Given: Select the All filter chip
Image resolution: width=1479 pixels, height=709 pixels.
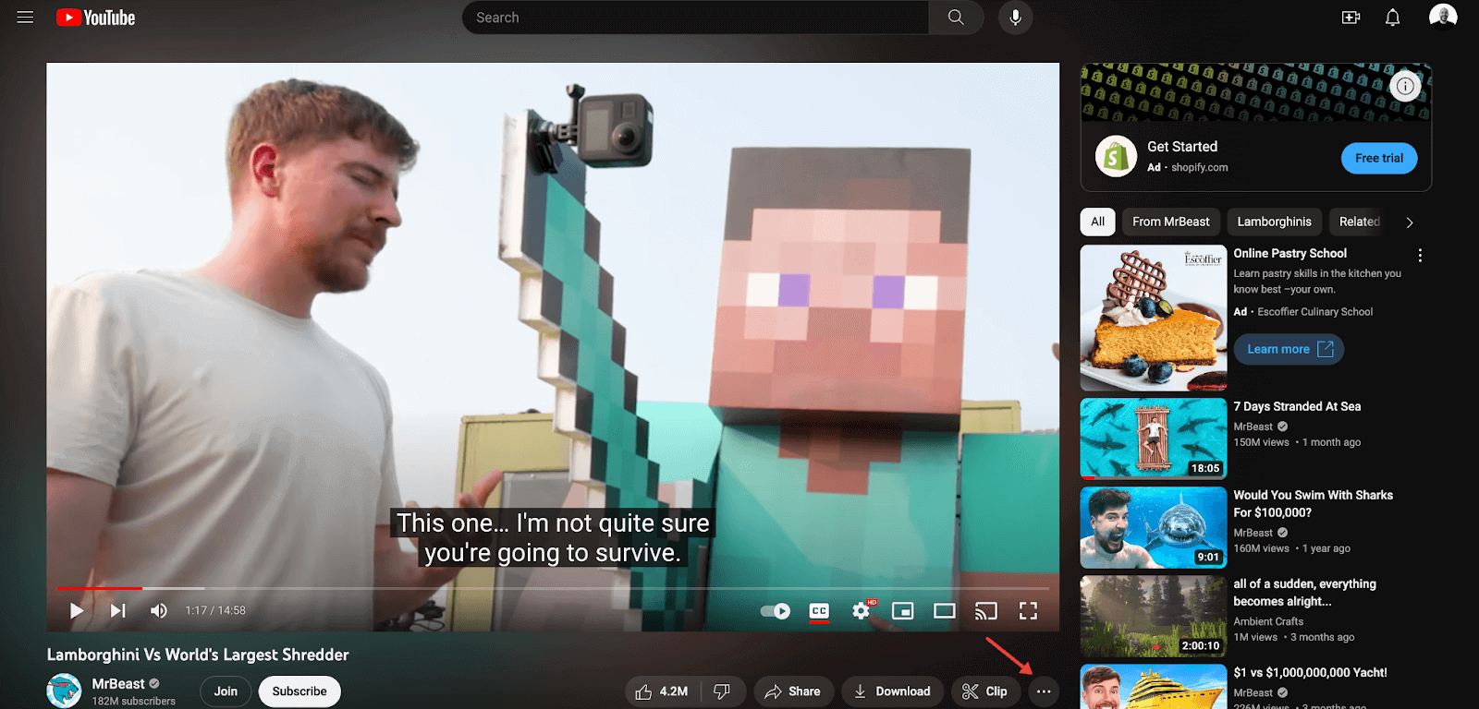Looking at the screenshot, I should [x=1097, y=222].
